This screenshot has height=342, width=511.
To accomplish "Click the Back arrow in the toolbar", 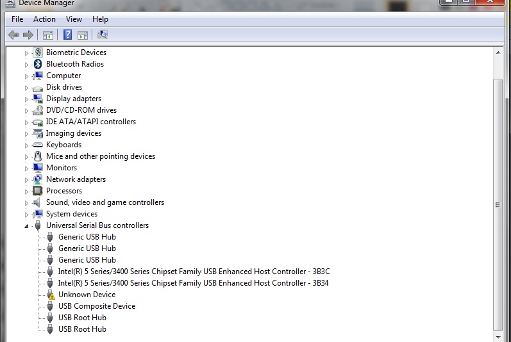I will [13, 35].
